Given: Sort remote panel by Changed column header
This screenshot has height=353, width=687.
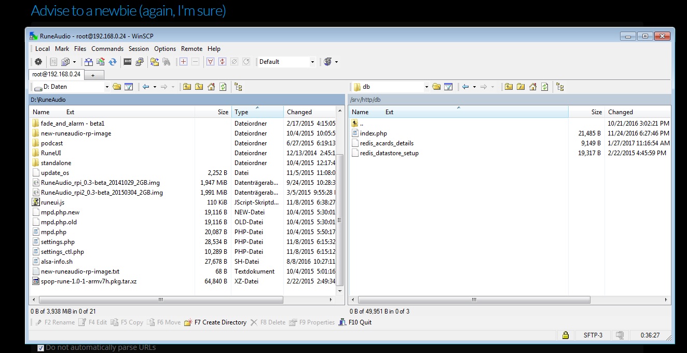Looking at the screenshot, I should pyautogui.click(x=638, y=112).
